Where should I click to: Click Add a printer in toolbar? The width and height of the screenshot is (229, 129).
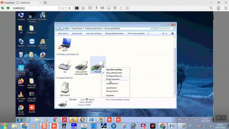pyautogui.click(x=77, y=33)
